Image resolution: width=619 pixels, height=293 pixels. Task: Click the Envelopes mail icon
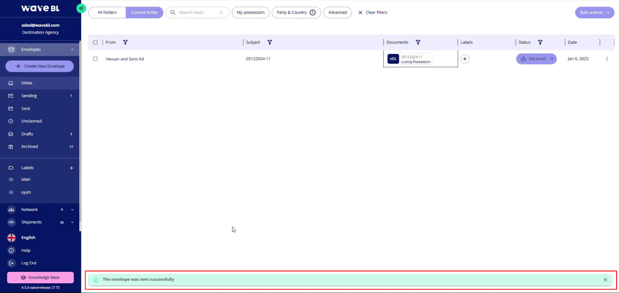(11, 49)
